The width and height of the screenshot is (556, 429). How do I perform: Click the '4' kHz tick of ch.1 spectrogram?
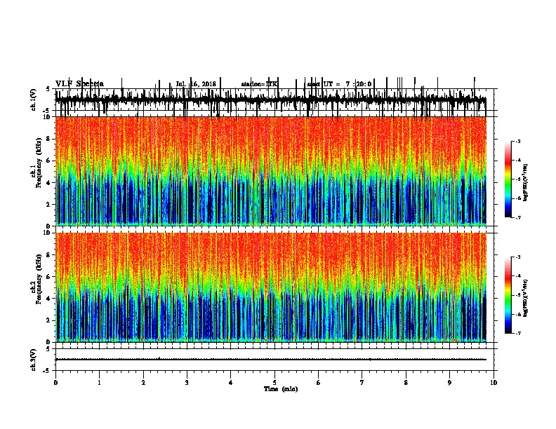coord(49,183)
